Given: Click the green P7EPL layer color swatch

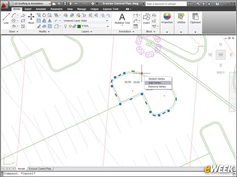Looking at the screenshot, I should (79, 26).
